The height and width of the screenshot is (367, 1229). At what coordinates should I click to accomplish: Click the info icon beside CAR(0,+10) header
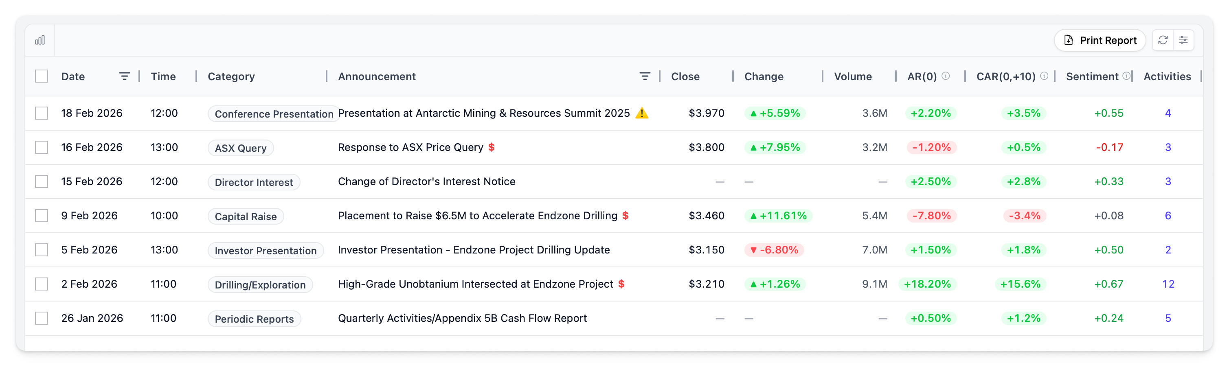1044,75
